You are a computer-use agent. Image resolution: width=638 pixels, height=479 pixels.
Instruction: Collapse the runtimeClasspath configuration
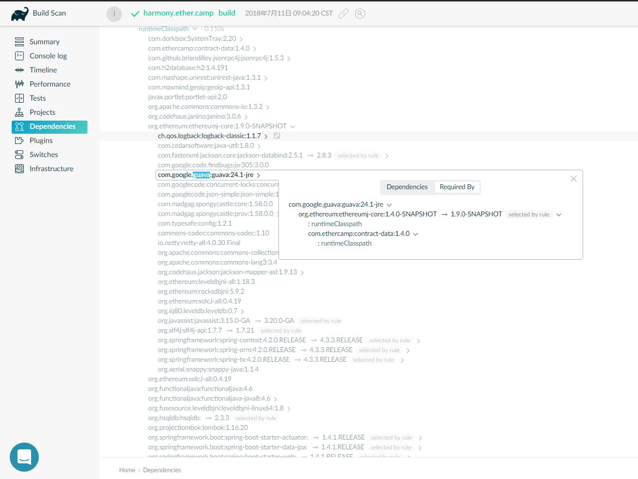coord(195,29)
